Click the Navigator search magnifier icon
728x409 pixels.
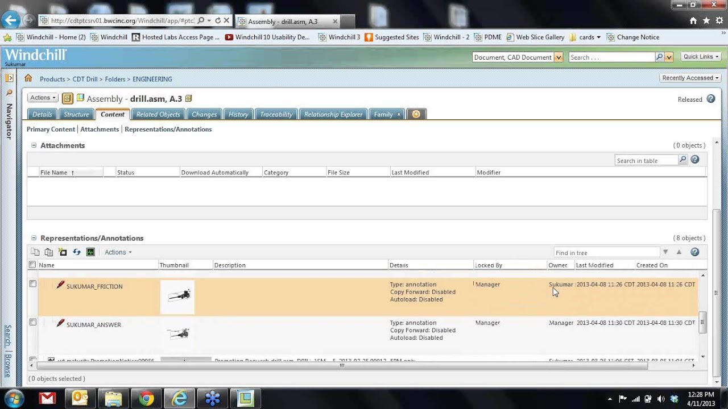9,93
